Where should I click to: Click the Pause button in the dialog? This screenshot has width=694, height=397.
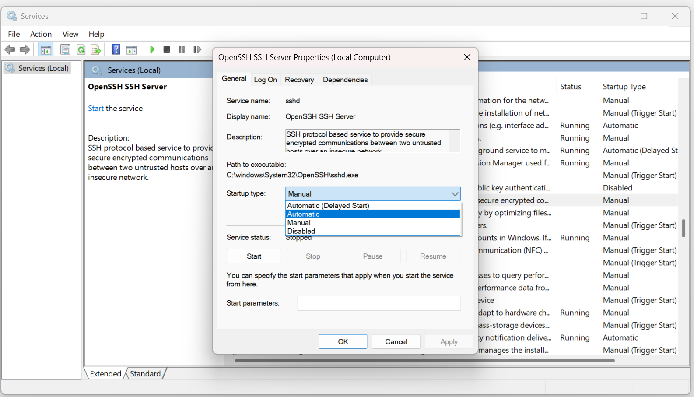point(373,256)
